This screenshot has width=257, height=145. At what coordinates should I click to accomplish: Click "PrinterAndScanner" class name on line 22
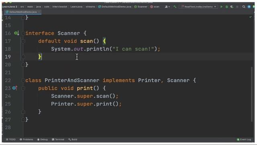[72, 81]
